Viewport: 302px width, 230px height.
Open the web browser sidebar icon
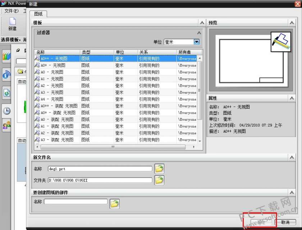coord(6,93)
